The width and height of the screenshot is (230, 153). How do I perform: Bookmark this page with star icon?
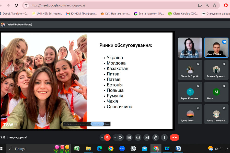tap(214, 5)
